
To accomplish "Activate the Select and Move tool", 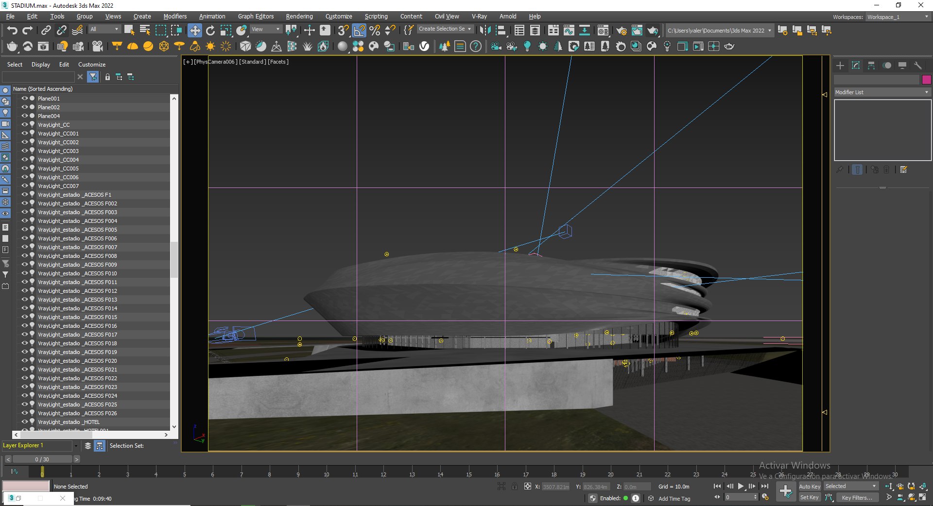I will pos(194,30).
